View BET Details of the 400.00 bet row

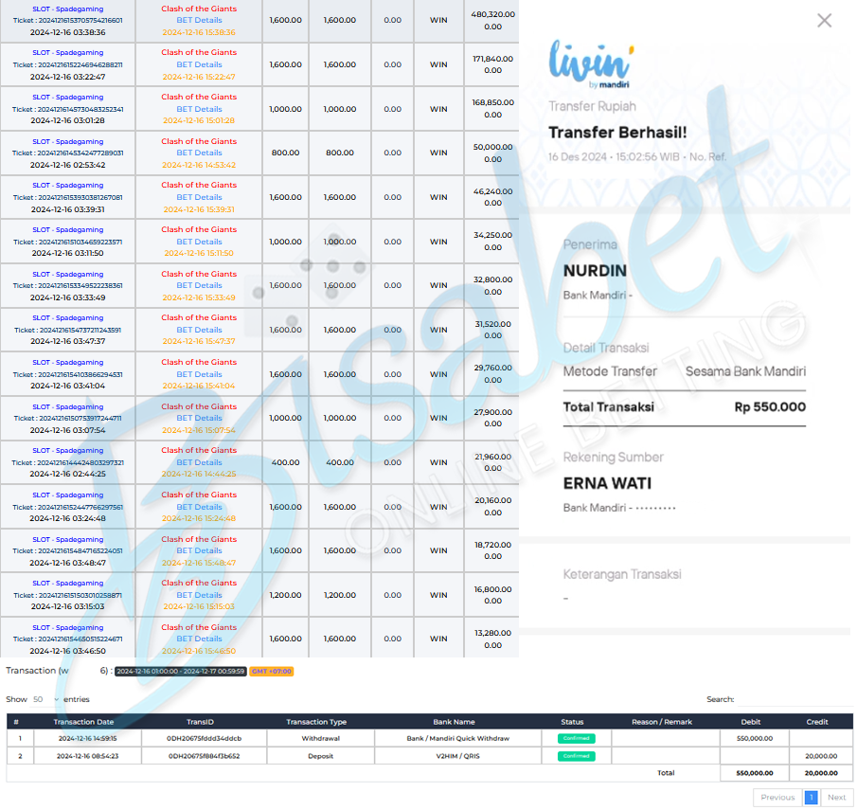(199, 462)
